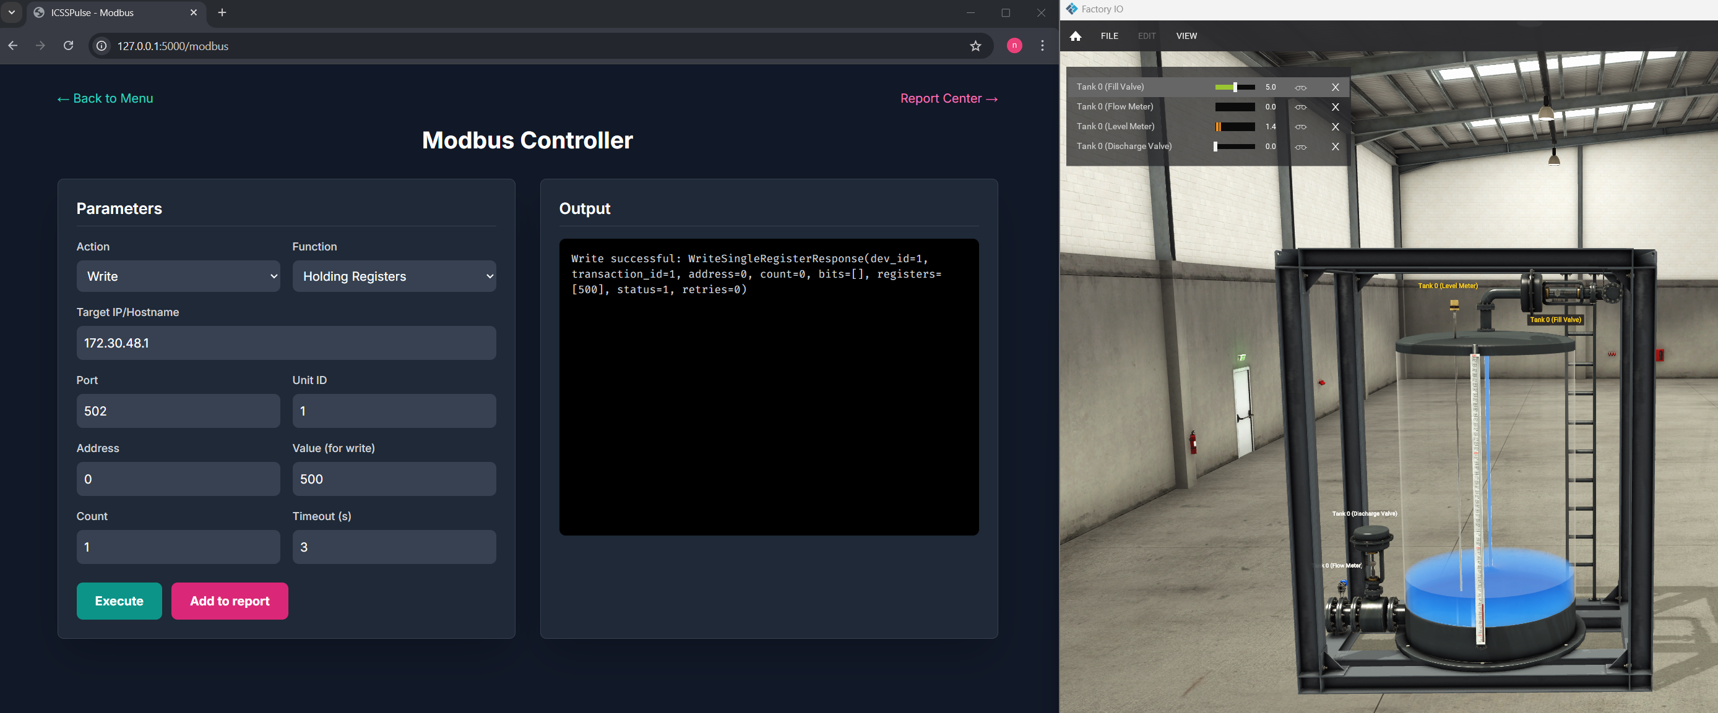
Task: Follow the Report Center link
Action: pos(948,98)
